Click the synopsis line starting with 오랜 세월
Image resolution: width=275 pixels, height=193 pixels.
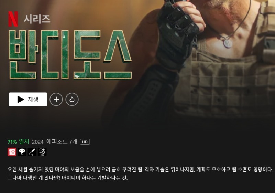(140, 170)
